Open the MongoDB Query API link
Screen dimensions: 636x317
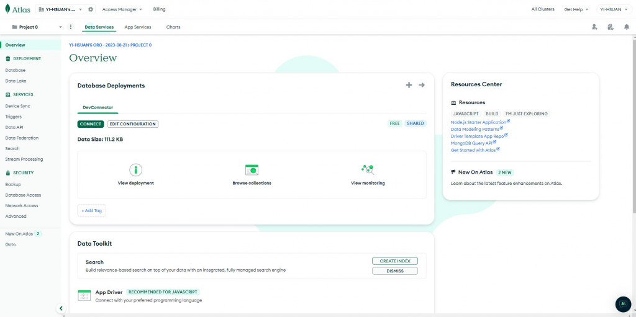pyautogui.click(x=473, y=143)
